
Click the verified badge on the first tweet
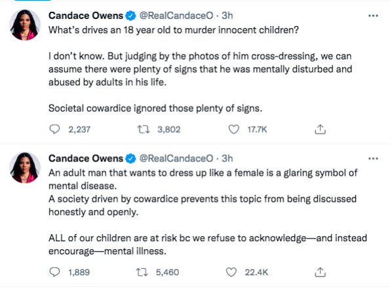130,16
